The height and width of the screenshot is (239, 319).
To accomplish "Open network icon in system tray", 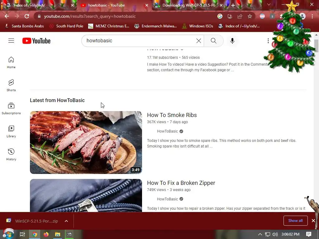I will pyautogui.click(x=267, y=234).
